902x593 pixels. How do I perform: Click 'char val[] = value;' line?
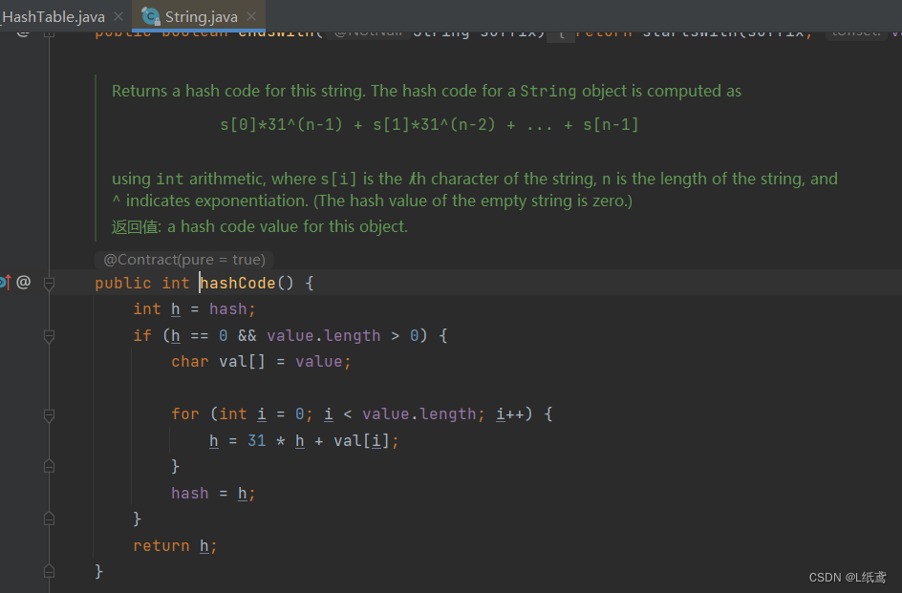point(261,362)
